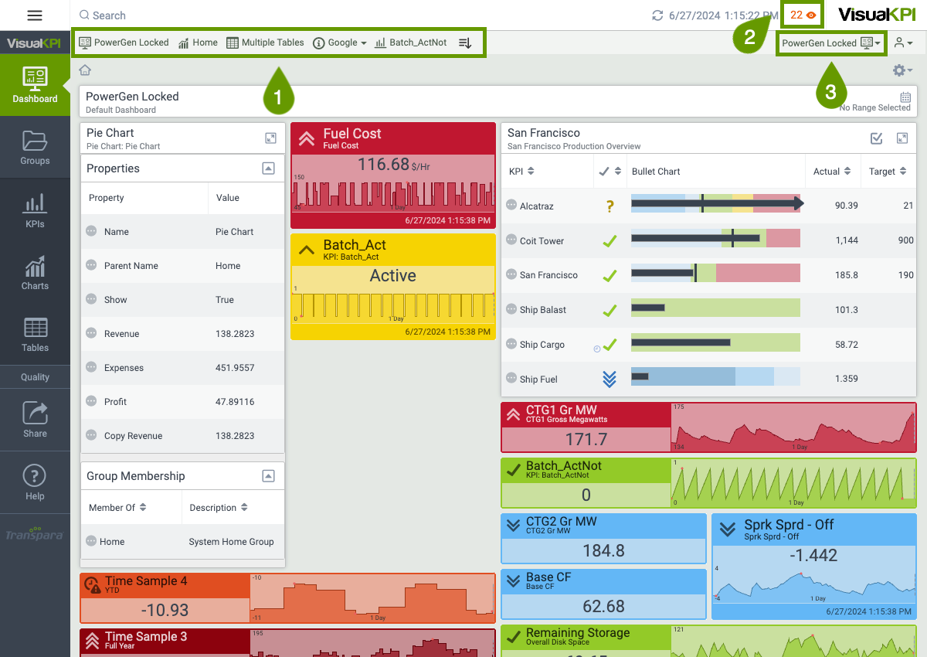Open the hamburger menu icon
927x657 pixels.
35,15
